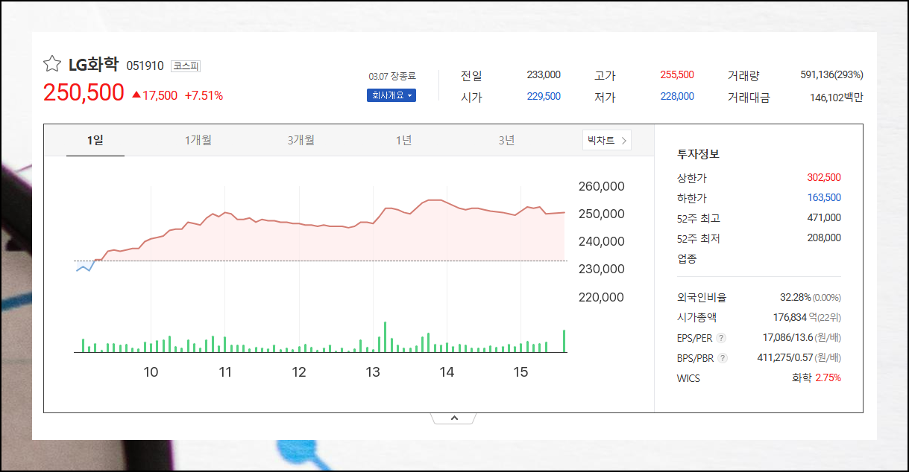Click the BPS/PBR help question mark icon
The image size is (909, 472).
point(723,358)
